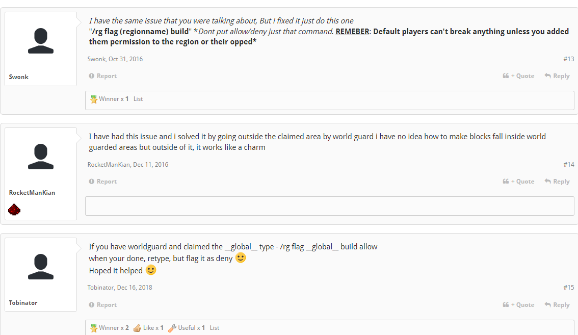
Task: Click the empty ratings box under RocketManKian's post
Action: pyautogui.click(x=329, y=206)
